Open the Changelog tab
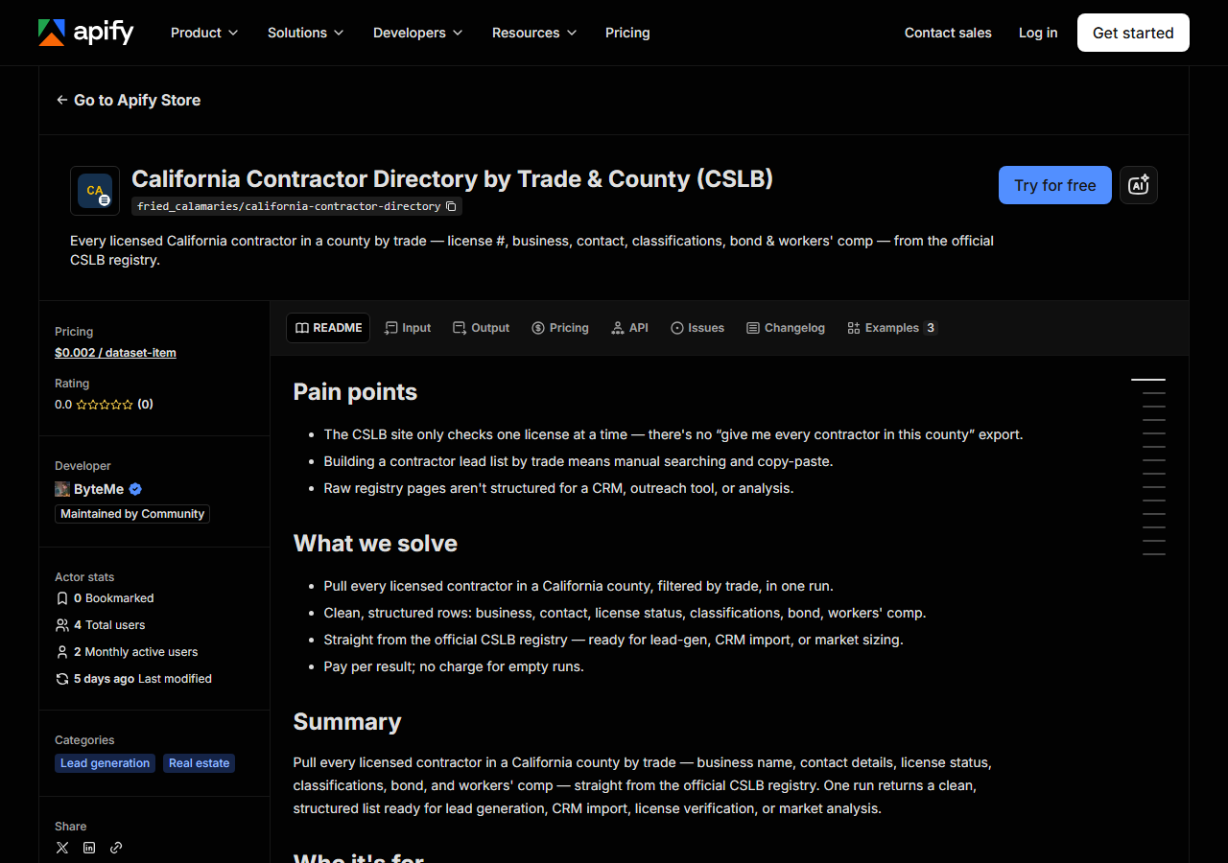1228x863 pixels. click(x=786, y=328)
